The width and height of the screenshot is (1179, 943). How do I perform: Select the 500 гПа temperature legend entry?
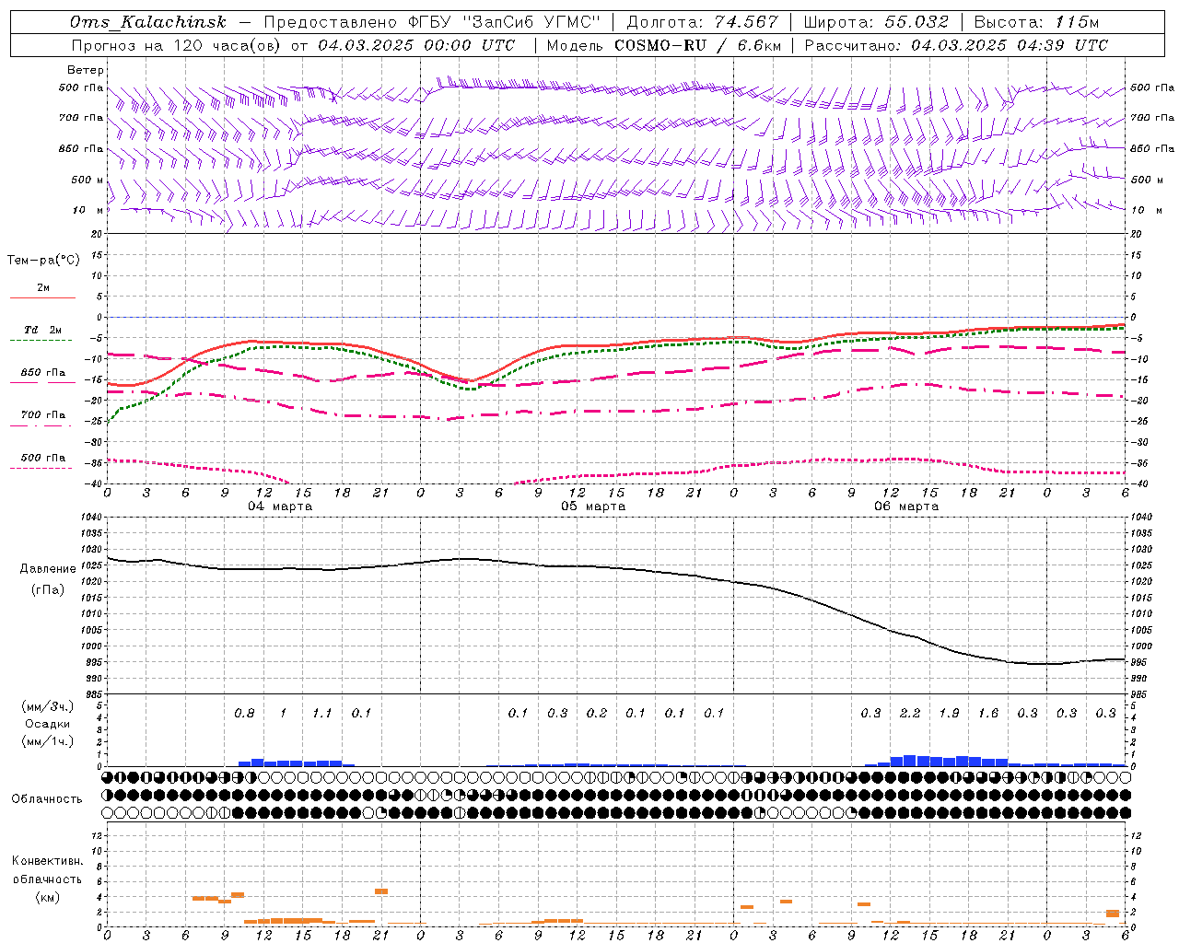[x=42, y=461]
